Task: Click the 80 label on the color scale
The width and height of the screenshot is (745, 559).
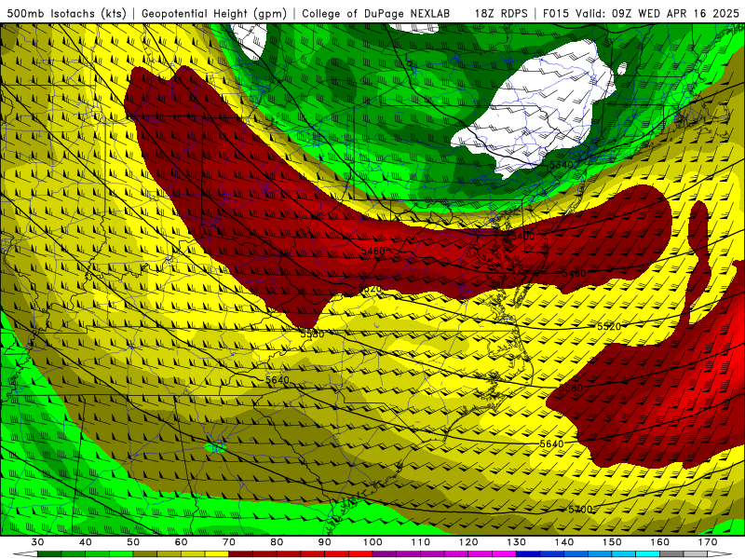Action: (x=277, y=542)
